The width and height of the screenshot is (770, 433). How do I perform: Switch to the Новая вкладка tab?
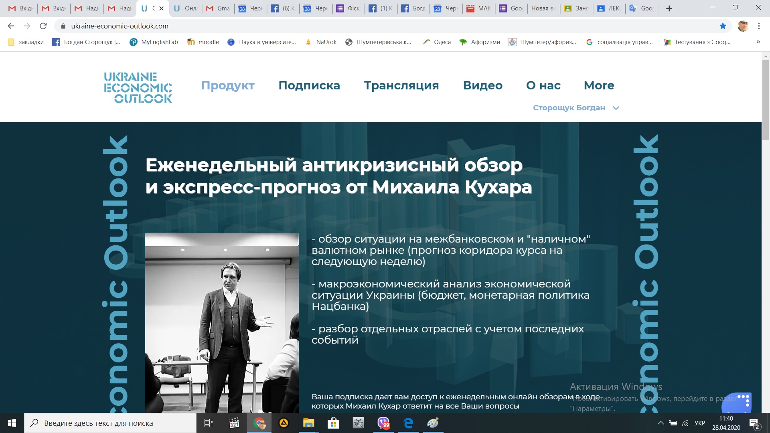pos(543,8)
